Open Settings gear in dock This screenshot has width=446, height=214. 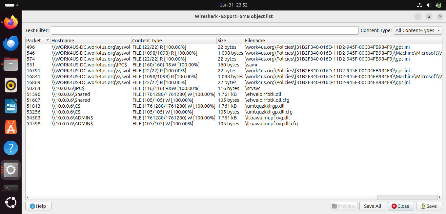[11, 169]
